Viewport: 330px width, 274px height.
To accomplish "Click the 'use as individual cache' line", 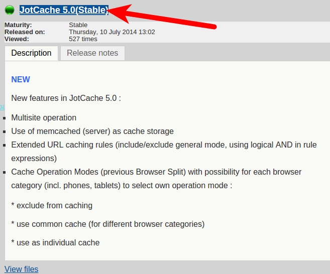I will pyautogui.click(x=55, y=242).
